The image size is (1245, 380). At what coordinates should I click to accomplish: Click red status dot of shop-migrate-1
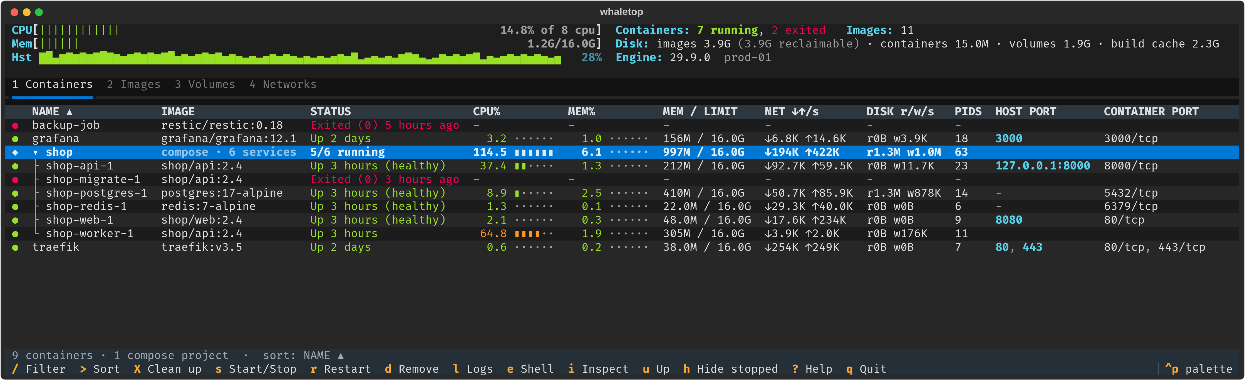[16, 180]
